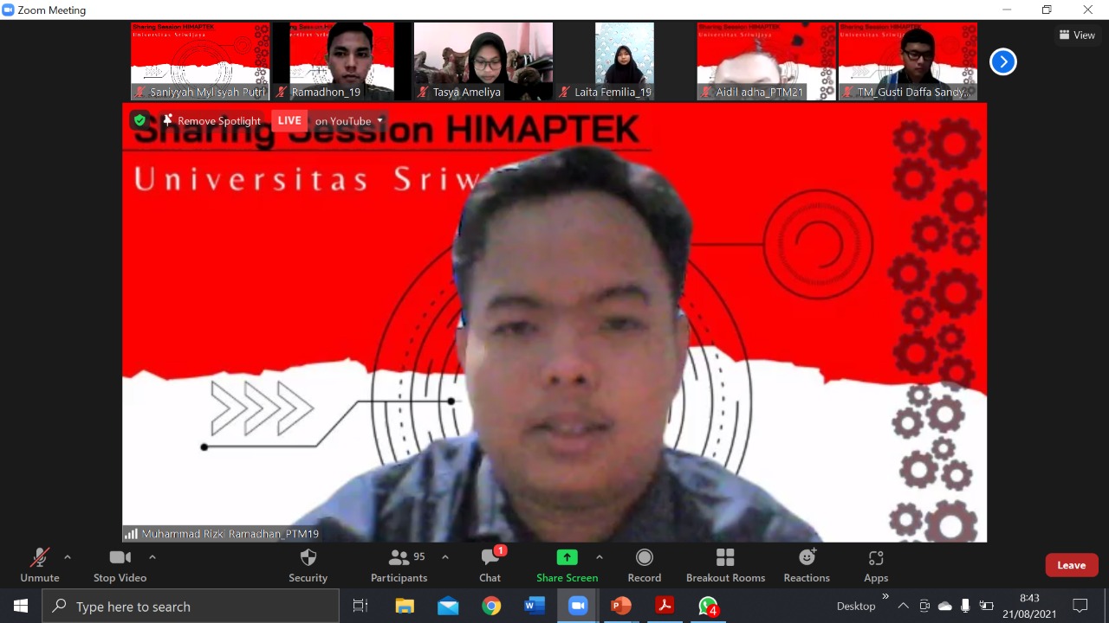Open video options arrow beside Stop Video
Image resolution: width=1109 pixels, height=623 pixels.
tap(152, 557)
